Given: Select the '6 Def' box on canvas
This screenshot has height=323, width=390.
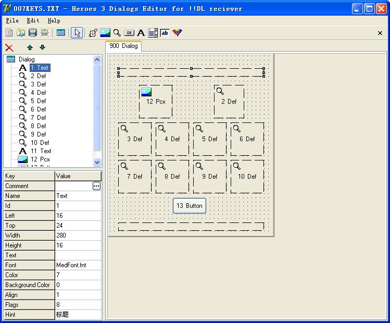Looking at the screenshot, I should (247, 139).
